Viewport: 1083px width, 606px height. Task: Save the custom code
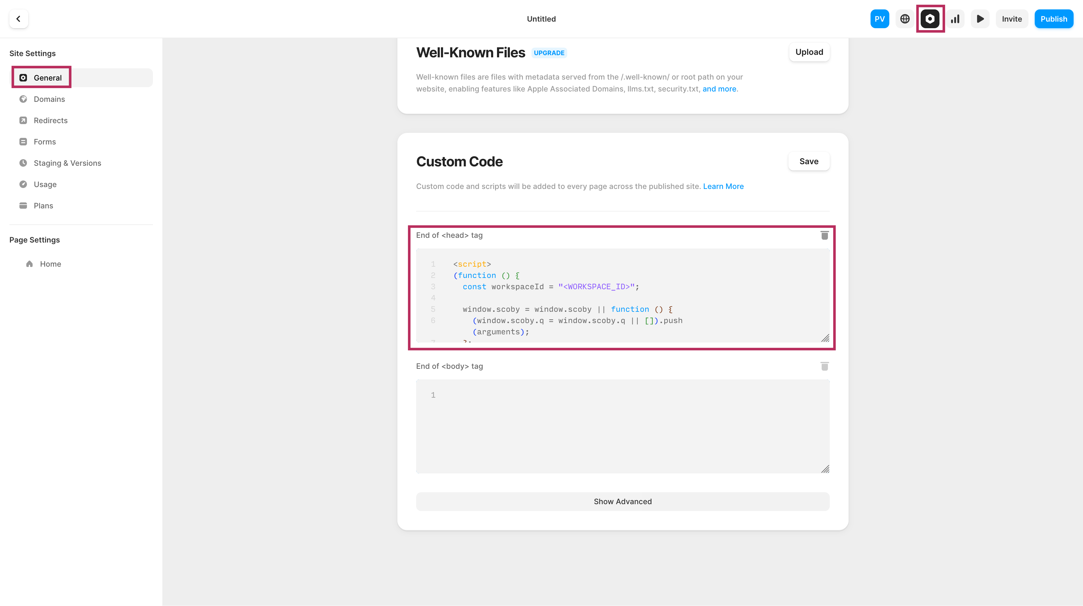[x=808, y=161]
